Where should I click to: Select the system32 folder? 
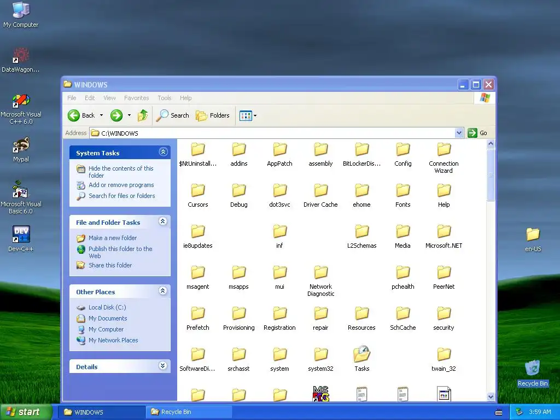320,359
